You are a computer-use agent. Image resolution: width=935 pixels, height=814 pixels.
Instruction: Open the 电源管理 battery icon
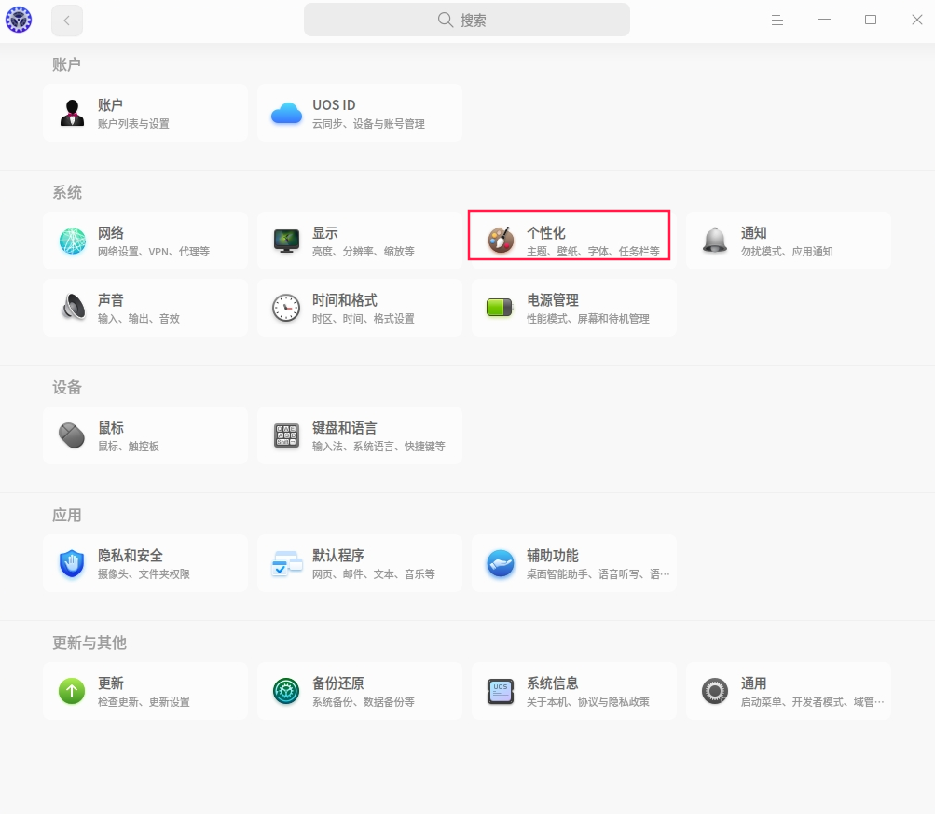click(500, 308)
